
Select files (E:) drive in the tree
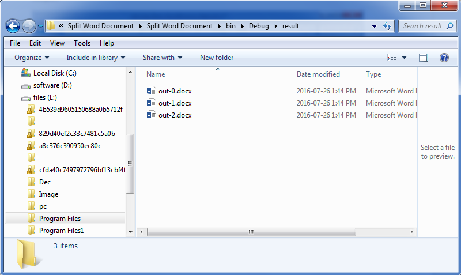pos(45,97)
